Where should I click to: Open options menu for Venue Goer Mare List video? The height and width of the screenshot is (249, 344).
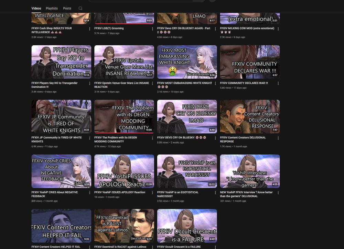point(152,83)
